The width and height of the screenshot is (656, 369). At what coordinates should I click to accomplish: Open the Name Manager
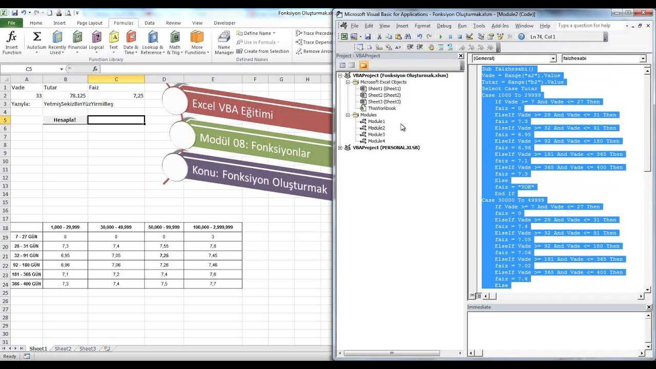(x=224, y=43)
